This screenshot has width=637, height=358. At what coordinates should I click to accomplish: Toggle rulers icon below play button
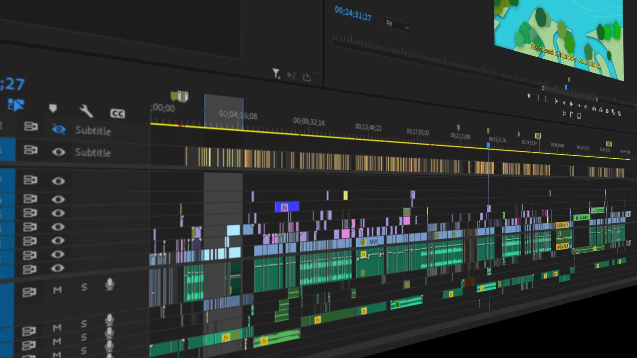coord(571,114)
